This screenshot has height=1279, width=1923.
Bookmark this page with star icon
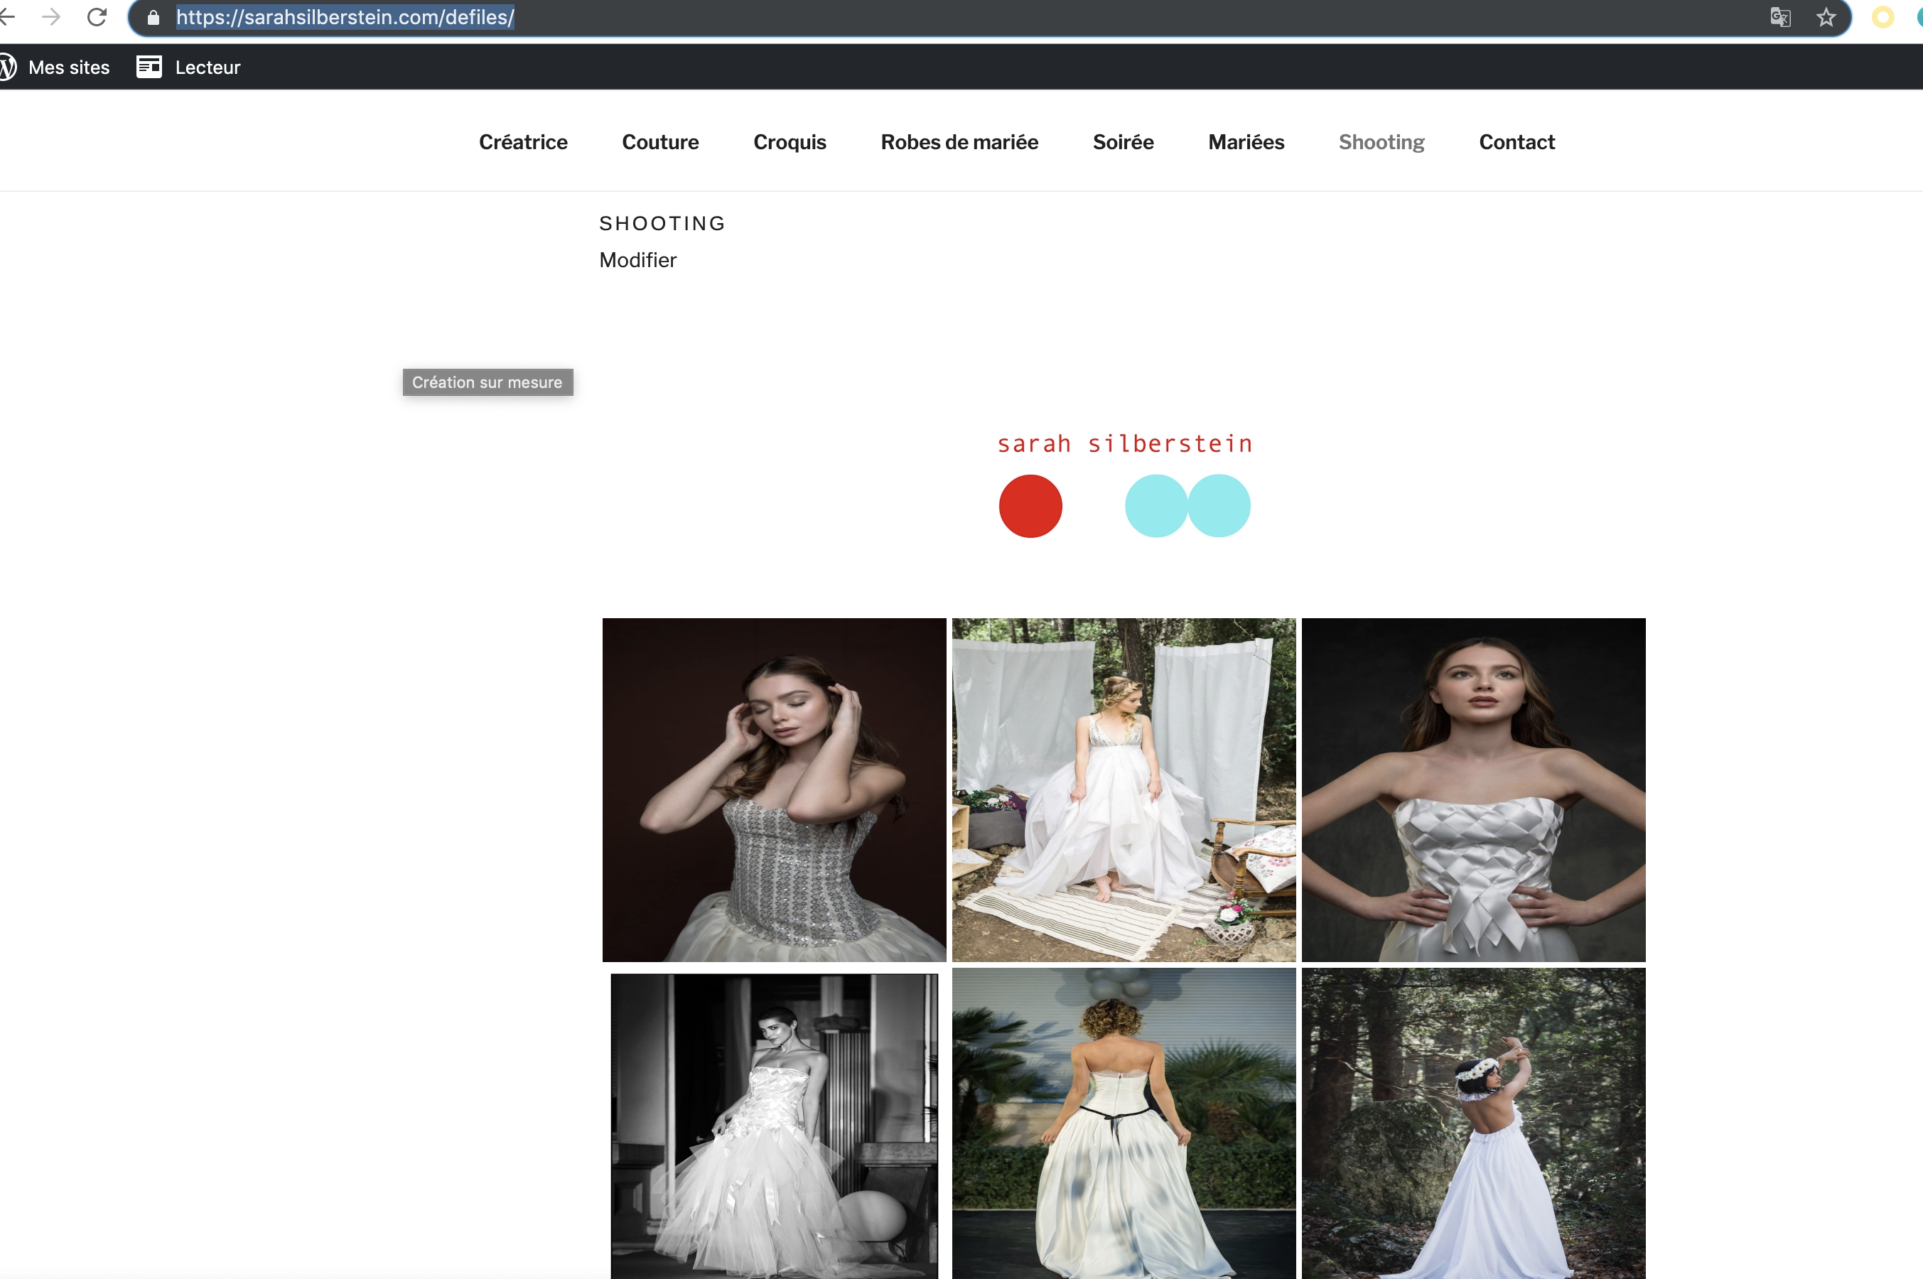click(x=1826, y=17)
